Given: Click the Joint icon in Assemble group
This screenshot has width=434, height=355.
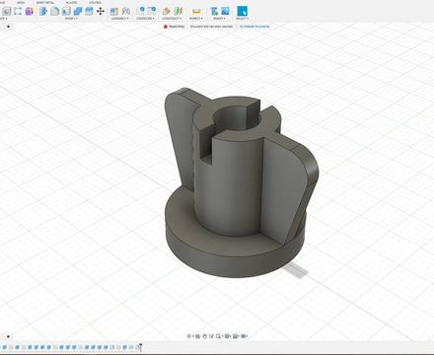Looking at the screenshot, I should tap(114, 11).
